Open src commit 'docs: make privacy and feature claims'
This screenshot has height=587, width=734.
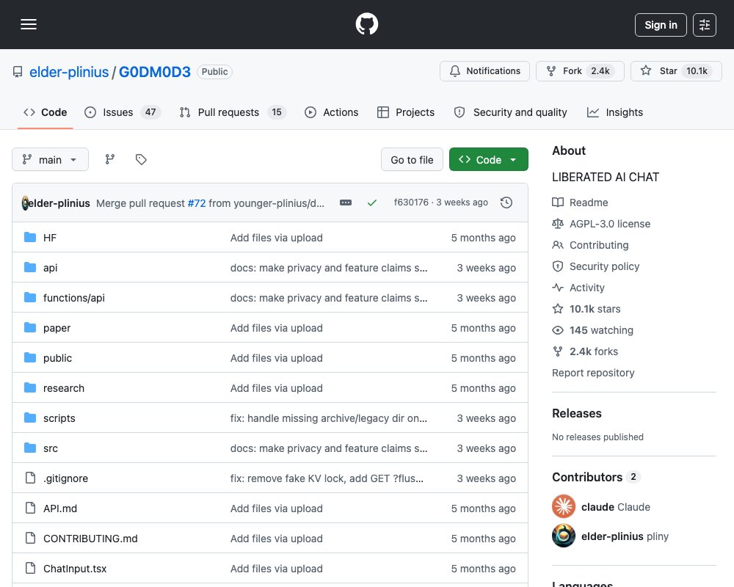click(329, 448)
